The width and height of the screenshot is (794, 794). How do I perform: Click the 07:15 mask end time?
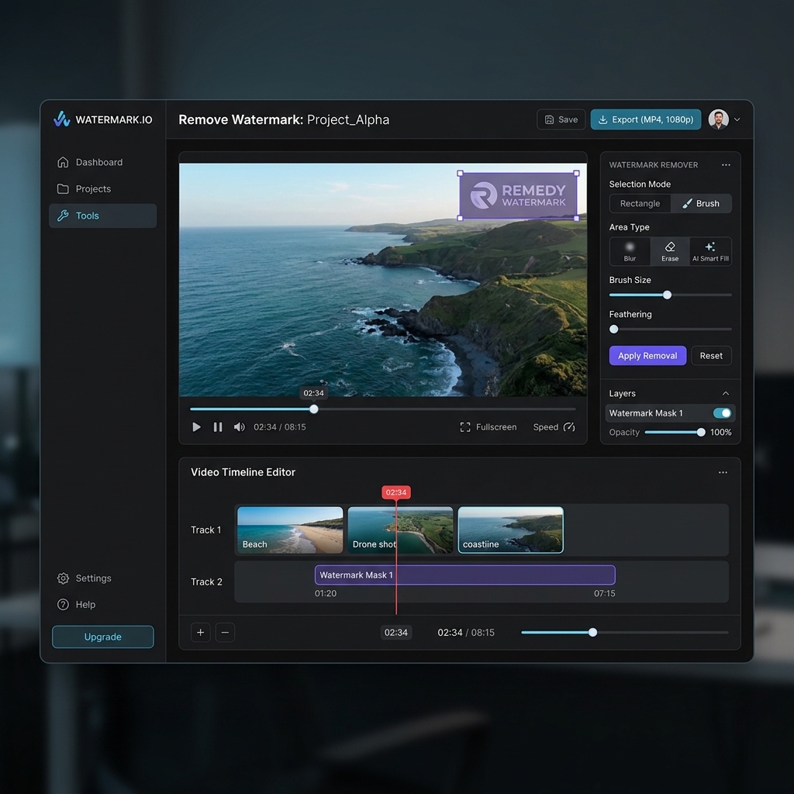[x=605, y=593]
